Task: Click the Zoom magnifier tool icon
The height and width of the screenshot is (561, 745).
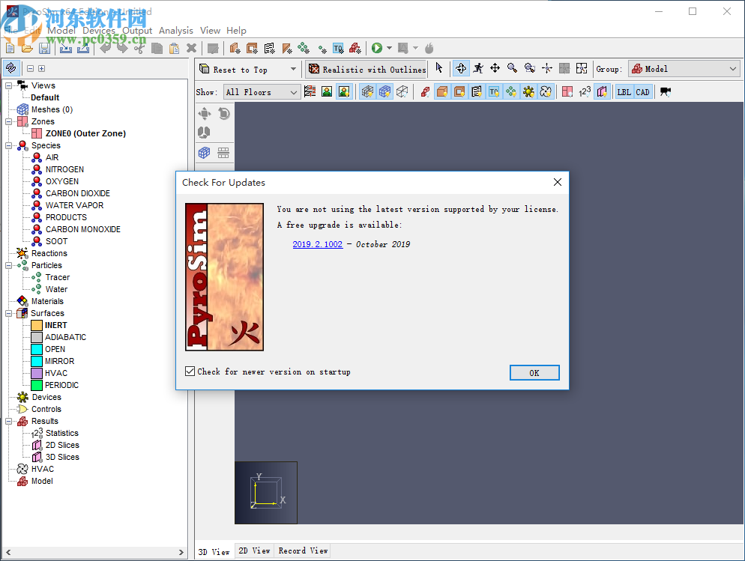Action: (513, 69)
